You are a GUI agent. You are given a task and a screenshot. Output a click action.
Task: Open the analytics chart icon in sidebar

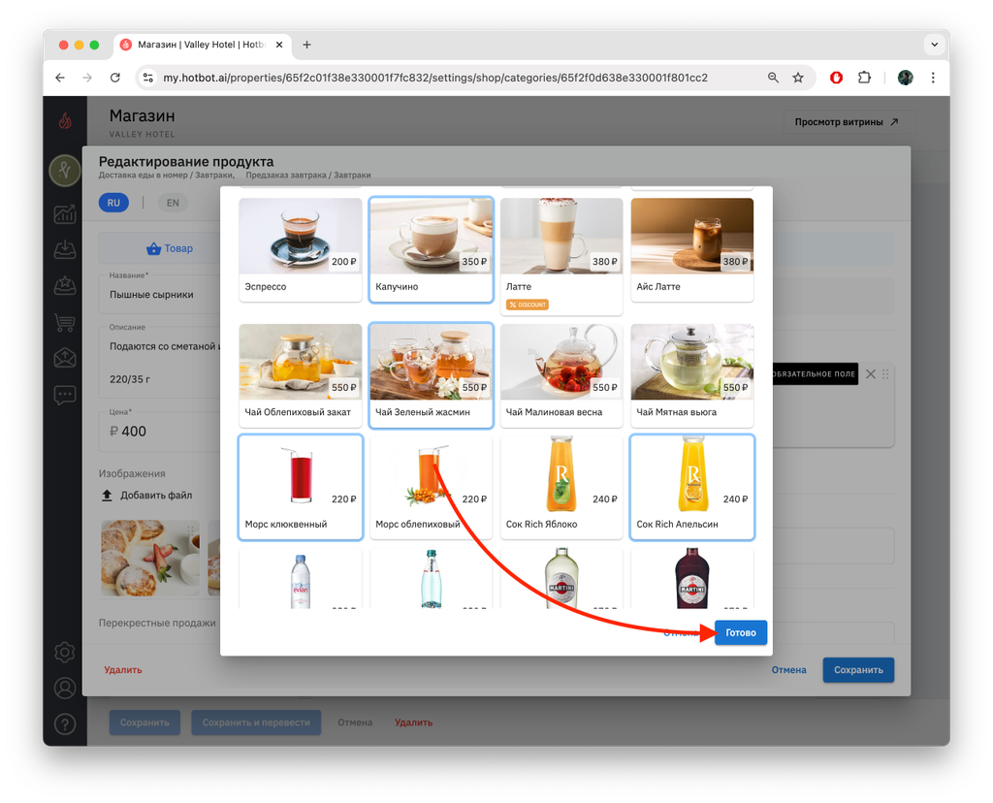(x=65, y=214)
